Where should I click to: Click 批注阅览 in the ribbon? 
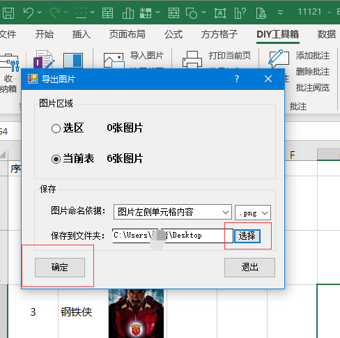(313, 88)
